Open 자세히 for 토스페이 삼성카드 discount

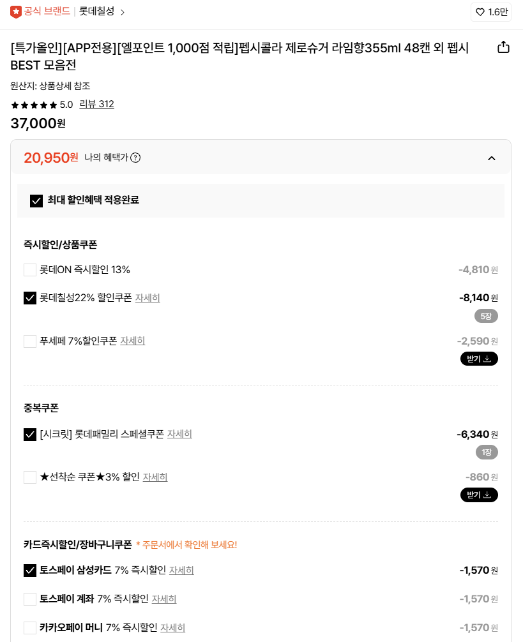pos(181,571)
